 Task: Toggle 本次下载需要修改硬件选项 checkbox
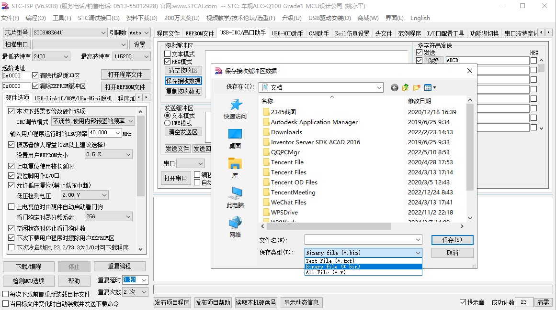pyautogui.click(x=11, y=111)
